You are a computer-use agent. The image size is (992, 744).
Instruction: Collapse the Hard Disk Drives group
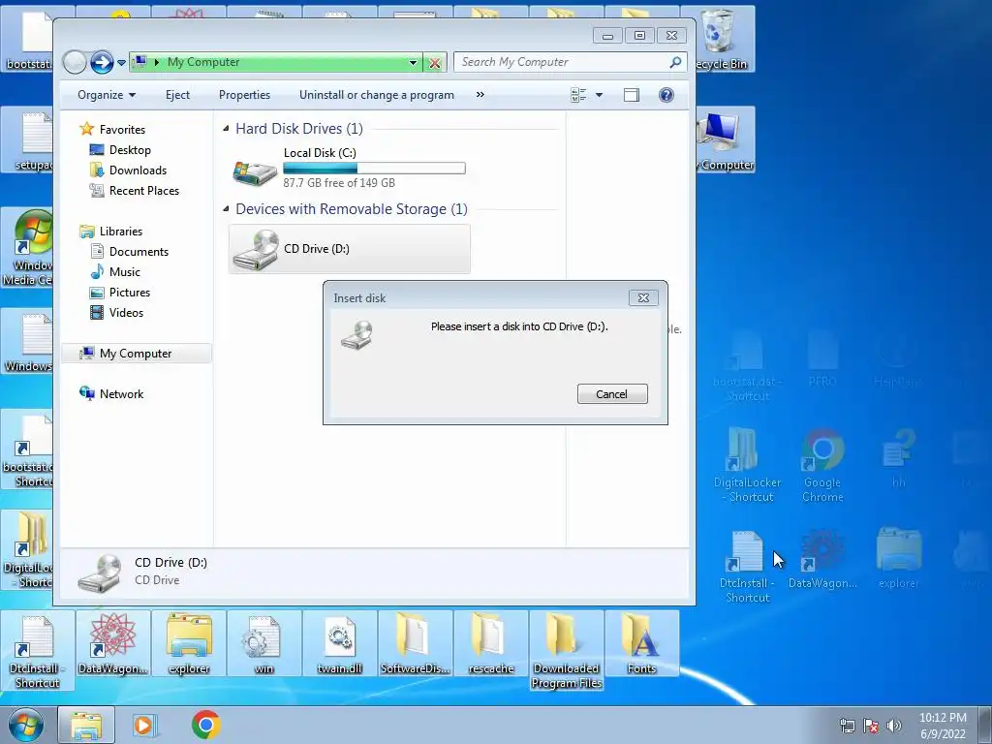(x=226, y=129)
